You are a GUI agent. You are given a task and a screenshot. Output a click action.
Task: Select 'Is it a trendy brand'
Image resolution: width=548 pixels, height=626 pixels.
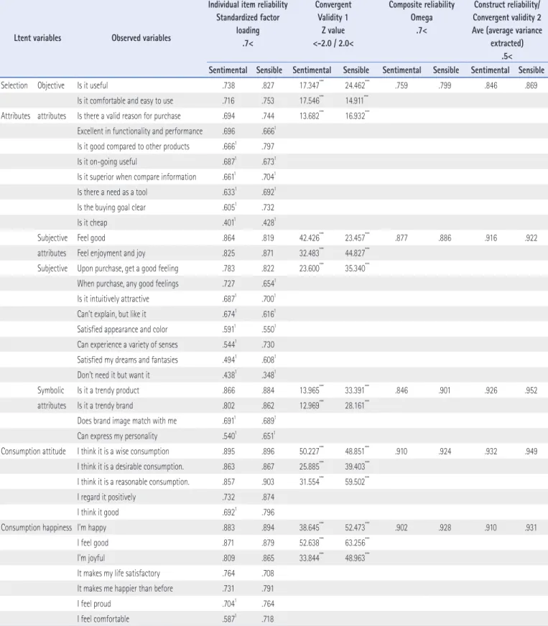tap(105, 406)
